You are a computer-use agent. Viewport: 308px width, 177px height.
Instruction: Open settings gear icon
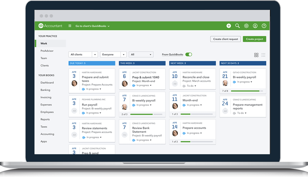tap(246, 26)
